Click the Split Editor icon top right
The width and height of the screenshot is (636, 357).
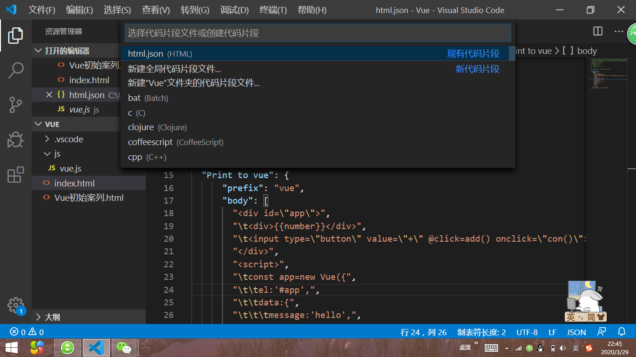coord(597,31)
